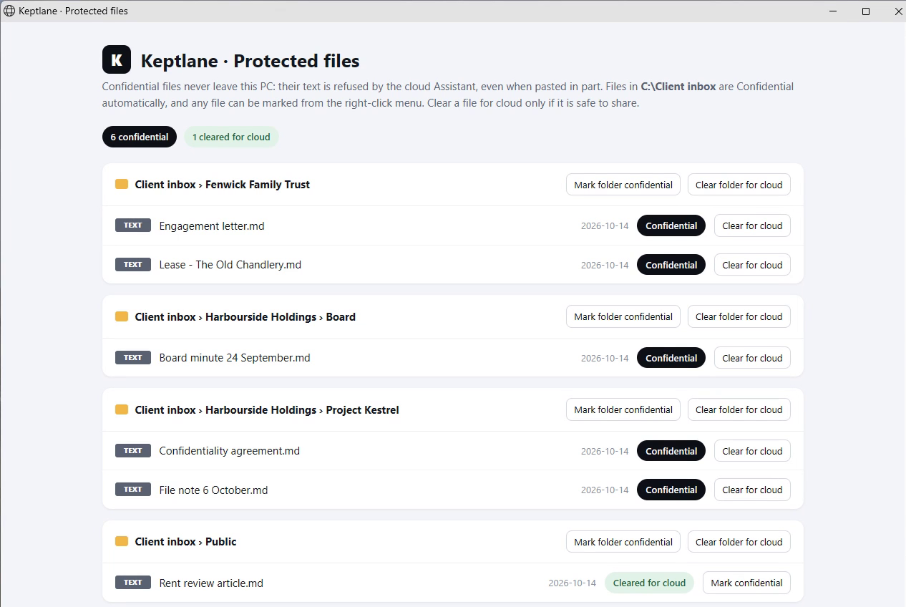Click the Client inbox › Public heading
The image size is (906, 607).
(x=185, y=541)
